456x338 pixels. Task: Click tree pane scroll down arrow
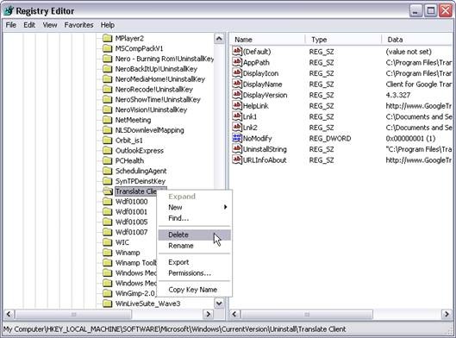[x=219, y=304]
